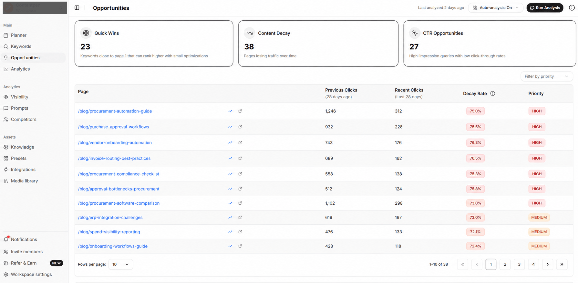Go to page 3 of results
The height and width of the screenshot is (283, 578).
coord(519,264)
